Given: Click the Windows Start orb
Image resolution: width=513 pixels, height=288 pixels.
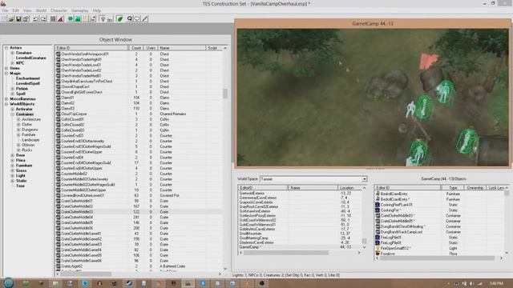Looking at the screenshot, I should coord(8,282).
